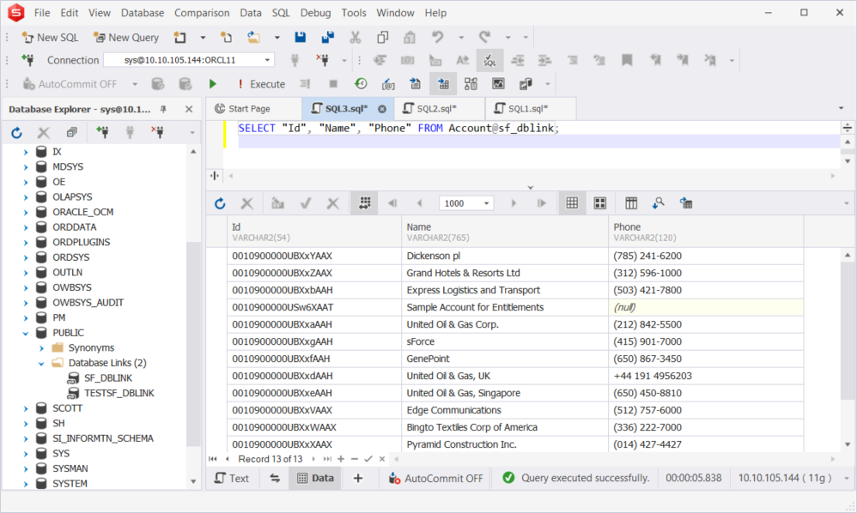The image size is (857, 513).
Task: Open the SQL formatting (sql) toolbar icon
Action: [x=490, y=60]
